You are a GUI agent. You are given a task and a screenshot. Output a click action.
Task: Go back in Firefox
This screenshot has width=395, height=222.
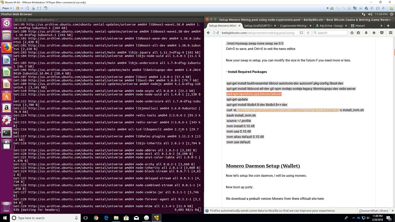(x=209, y=33)
